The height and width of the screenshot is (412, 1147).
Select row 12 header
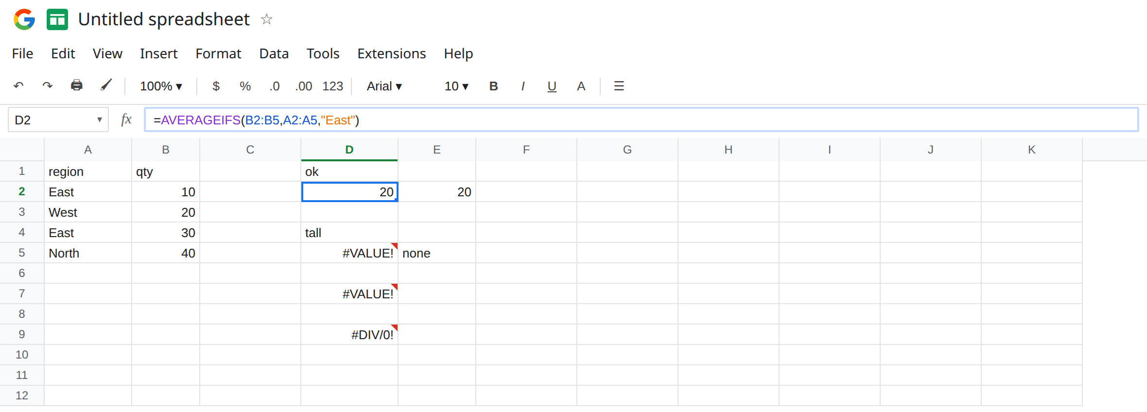pos(22,395)
